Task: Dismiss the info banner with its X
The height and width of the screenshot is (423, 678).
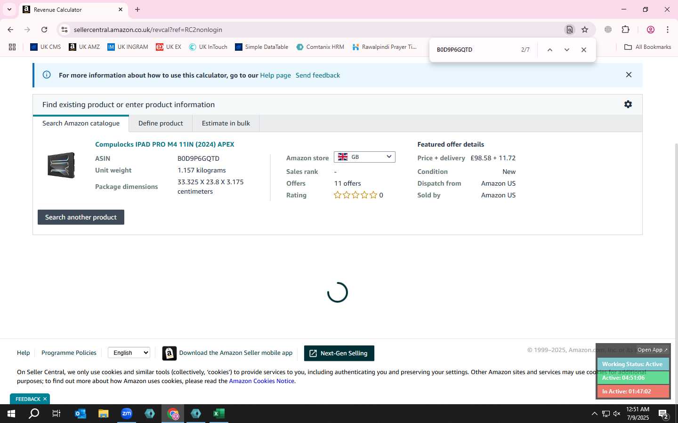Action: (629, 75)
